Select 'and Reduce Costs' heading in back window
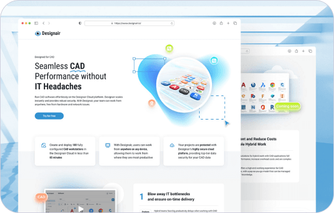The height and width of the screenshot is (213, 334). click(261, 139)
